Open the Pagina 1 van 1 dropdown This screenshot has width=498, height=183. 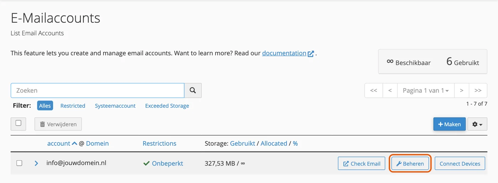click(x=425, y=90)
